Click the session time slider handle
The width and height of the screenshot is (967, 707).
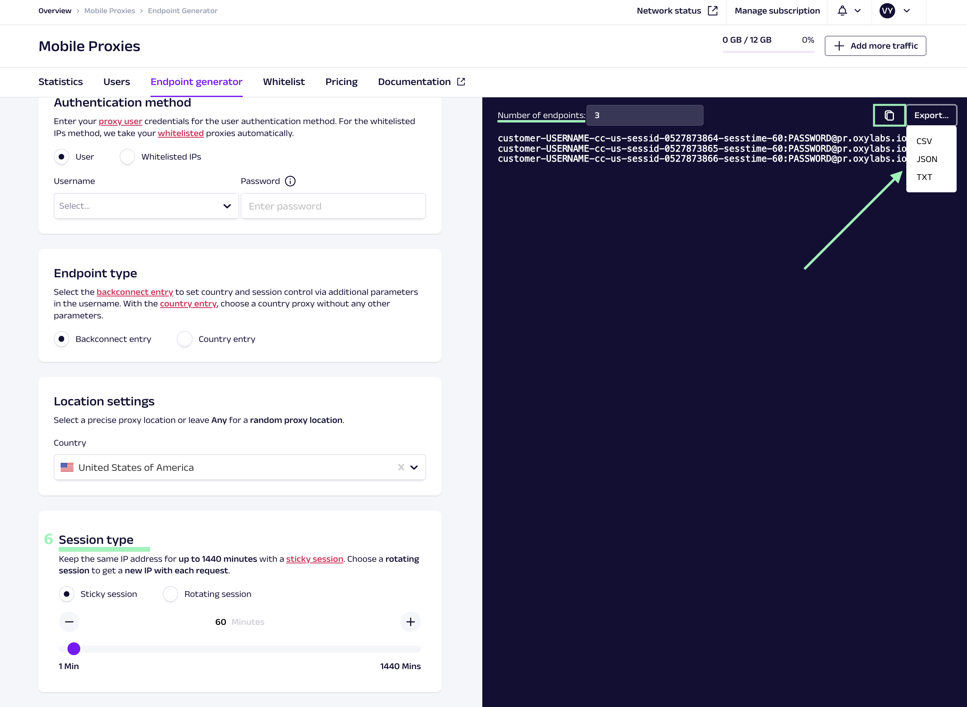[73, 649]
